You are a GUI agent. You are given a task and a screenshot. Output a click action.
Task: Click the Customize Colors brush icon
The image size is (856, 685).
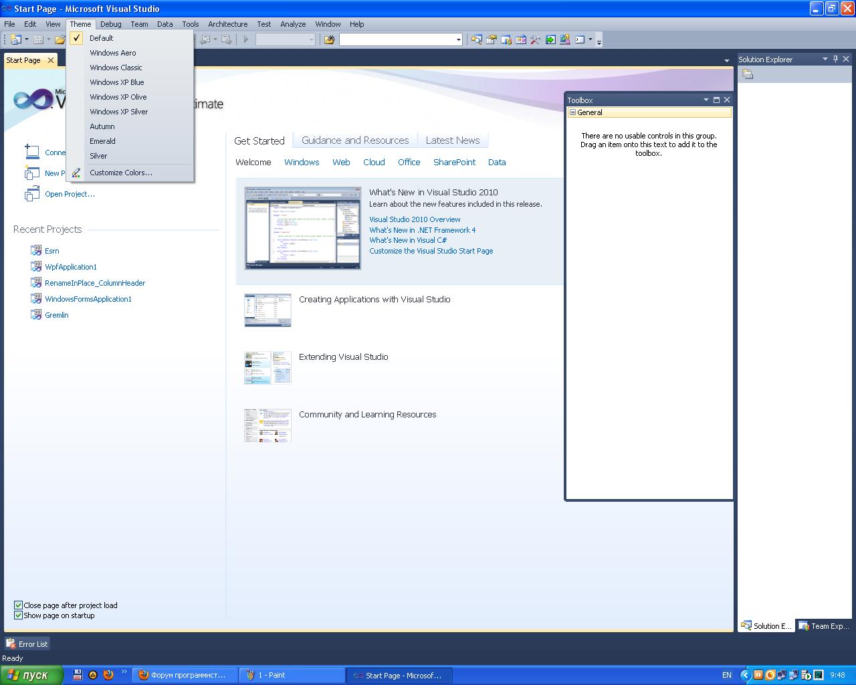76,173
